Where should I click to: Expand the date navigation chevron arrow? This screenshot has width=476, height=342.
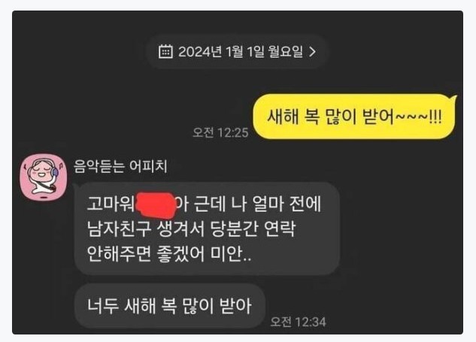tap(312, 52)
